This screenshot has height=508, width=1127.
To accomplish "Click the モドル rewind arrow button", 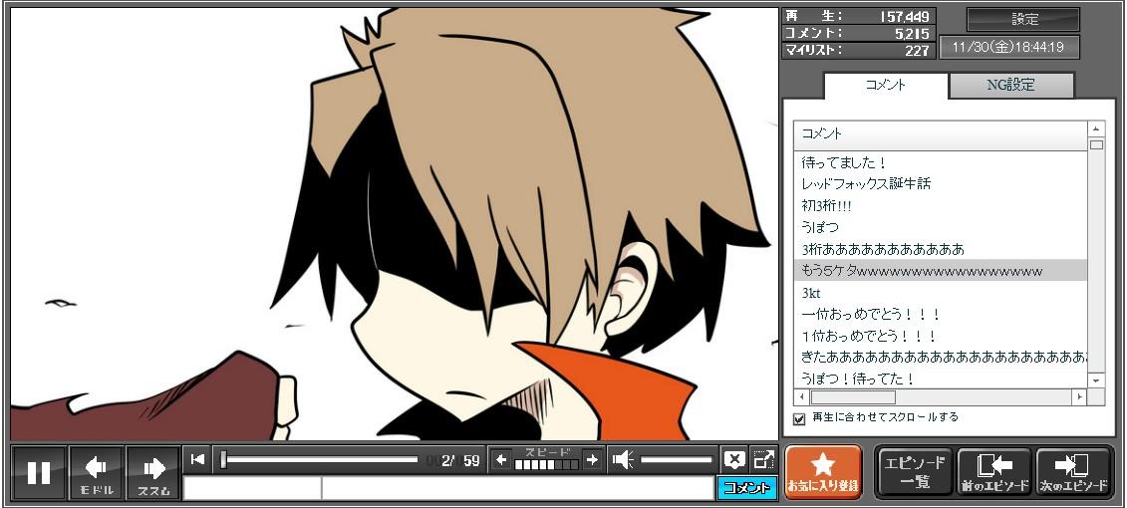I will point(96,472).
